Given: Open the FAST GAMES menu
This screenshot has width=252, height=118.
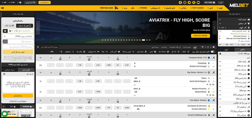Looking at the screenshot, I should tap(197, 8).
